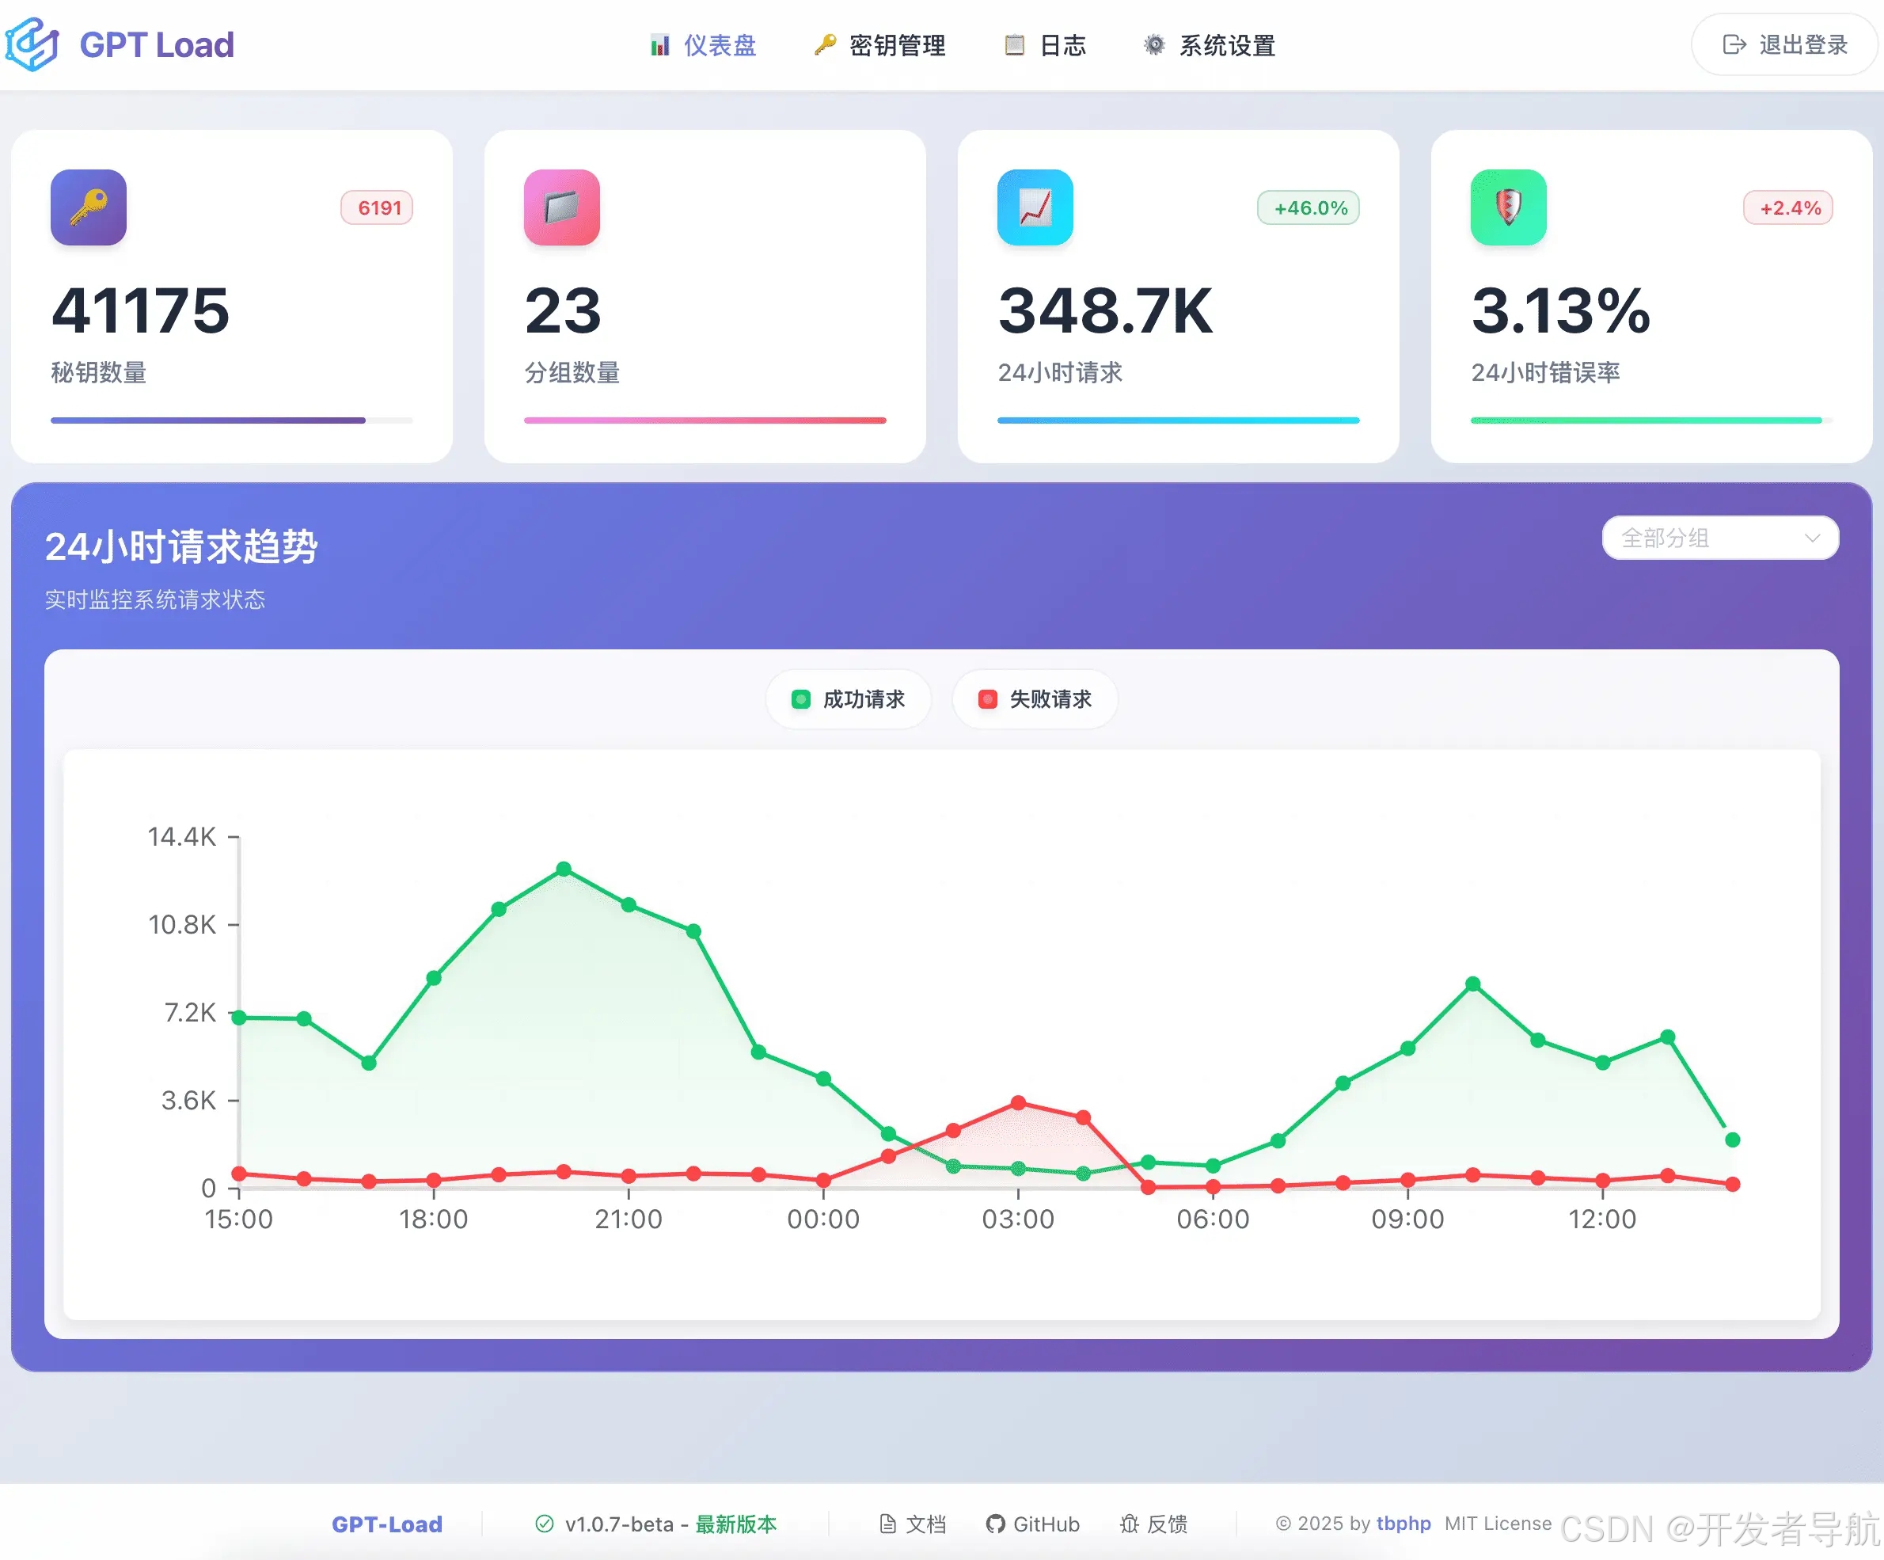
Task: Open the tbphp author link
Action: pyautogui.click(x=1404, y=1524)
